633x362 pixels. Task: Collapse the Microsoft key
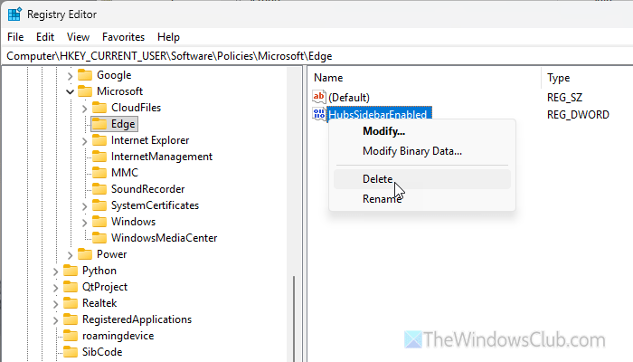(70, 91)
